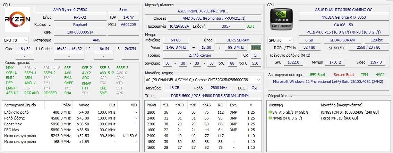Click the 99.8 MHz memory base clock field
The width and height of the screenshot is (393, 153).
pyautogui.click(x=236, y=47)
